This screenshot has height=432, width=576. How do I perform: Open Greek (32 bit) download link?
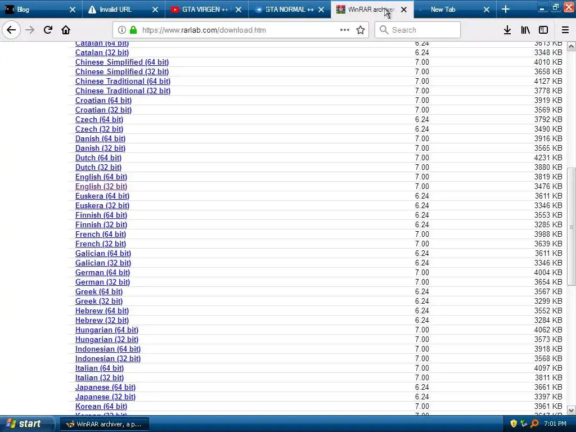pos(99,301)
